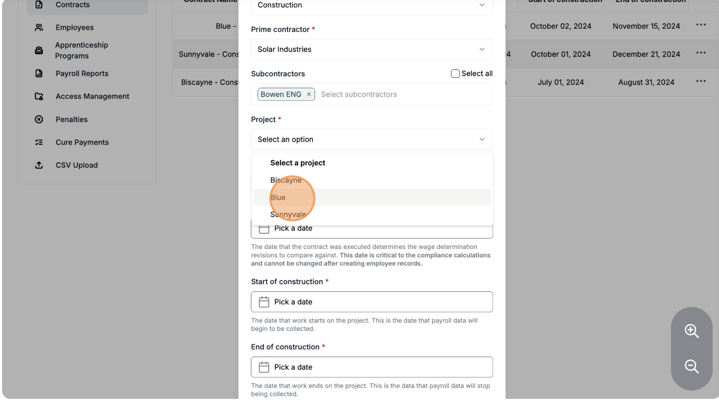
Task: Click the Payroll Reports icon
Action: pyautogui.click(x=39, y=74)
